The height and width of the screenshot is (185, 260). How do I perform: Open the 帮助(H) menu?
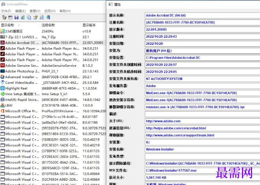click(x=65, y=11)
